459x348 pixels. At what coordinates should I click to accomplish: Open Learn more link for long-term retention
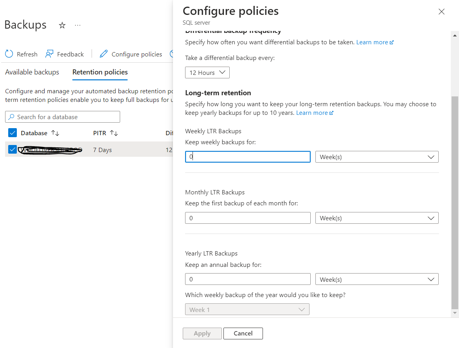[x=315, y=113]
